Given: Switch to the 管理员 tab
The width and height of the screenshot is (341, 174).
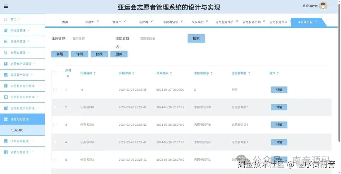Looking at the screenshot, I should (117, 22).
